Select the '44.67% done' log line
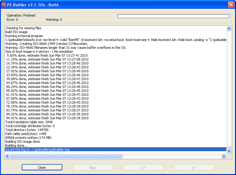 [116, 83]
